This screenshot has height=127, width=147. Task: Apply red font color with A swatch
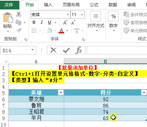pos(61,31)
